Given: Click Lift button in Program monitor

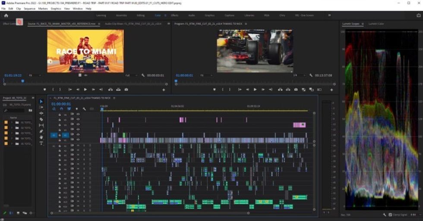Looking at the screenshot, I should 280,89.
